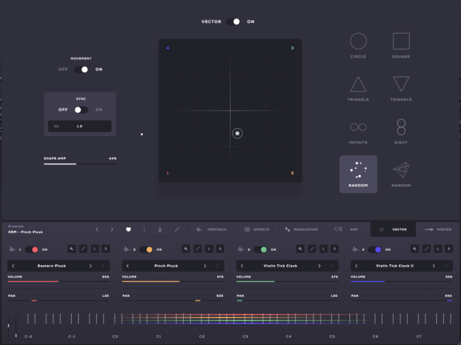Open the wrench settings for channel 1

pyautogui.click(x=71, y=249)
